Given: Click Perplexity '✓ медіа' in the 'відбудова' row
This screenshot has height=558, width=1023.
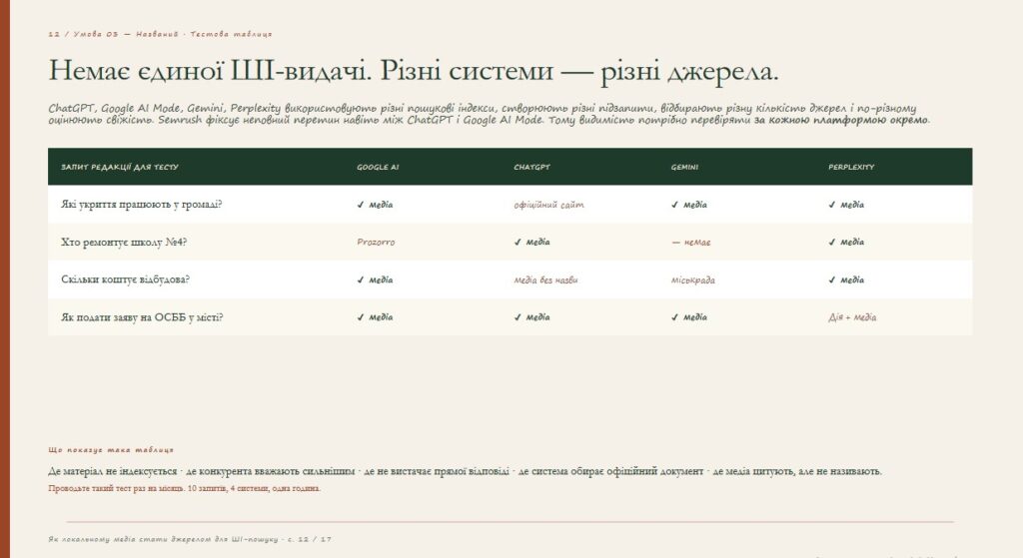Looking at the screenshot, I should pyautogui.click(x=846, y=279).
